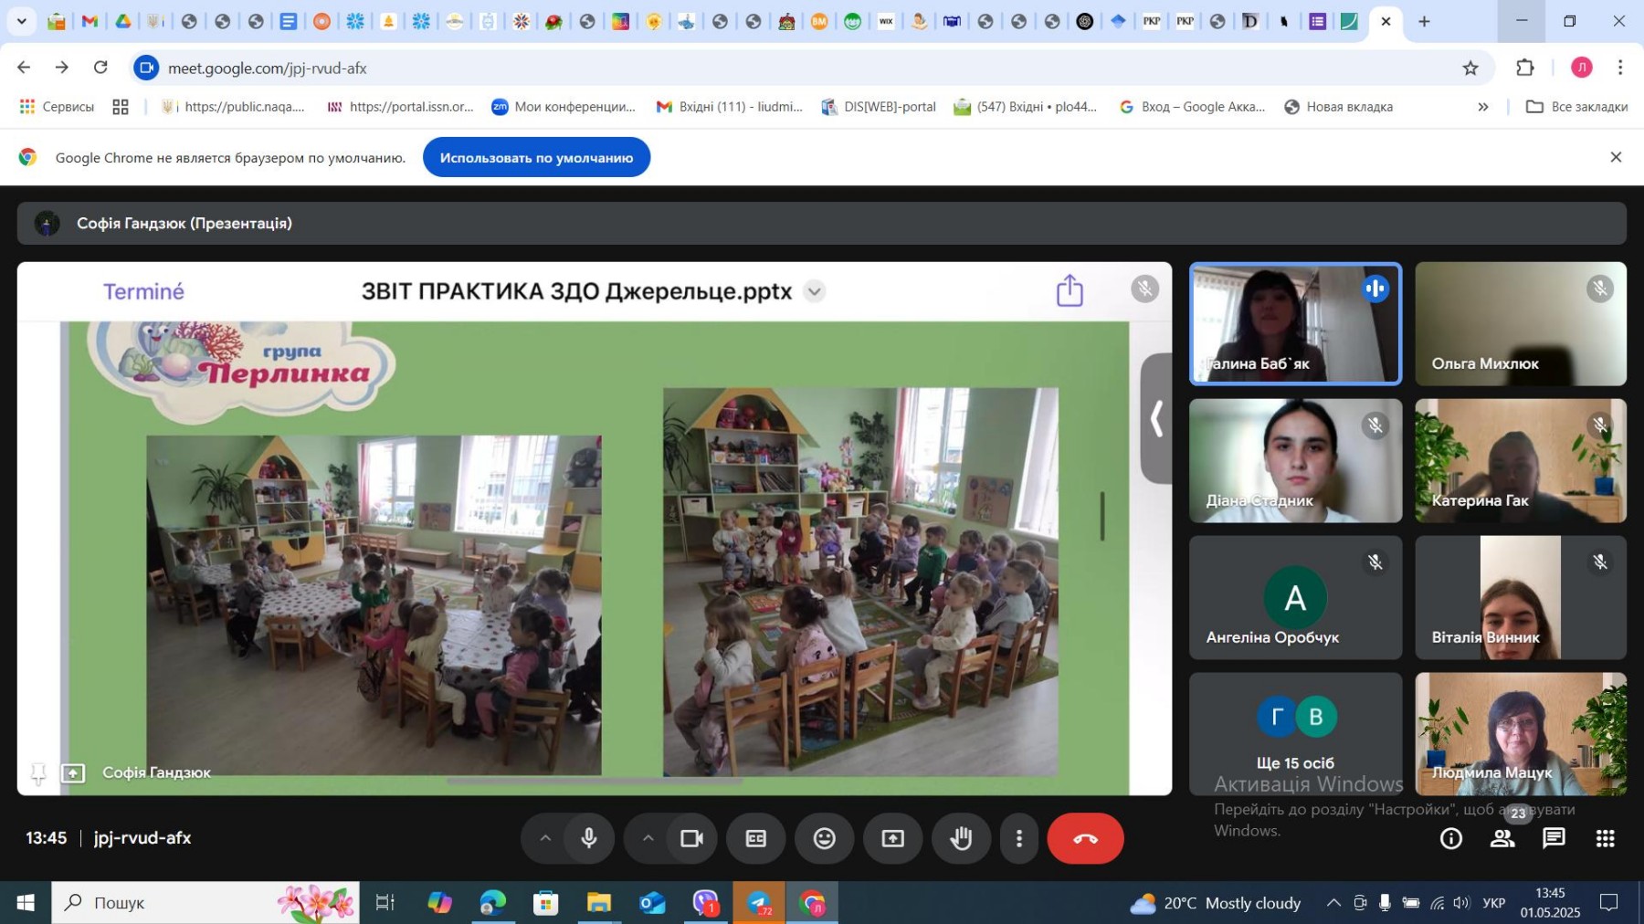
Task: Open meeting details info icon
Action: (1450, 838)
